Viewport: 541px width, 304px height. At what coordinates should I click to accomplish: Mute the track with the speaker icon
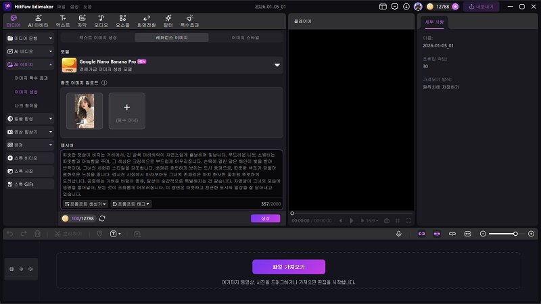click(30, 269)
